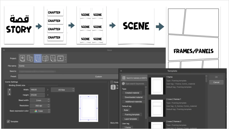Image resolution: width=229 pixels, height=129 pixels.
Task: Select the Fanzine printing project icon
Action: point(45,58)
